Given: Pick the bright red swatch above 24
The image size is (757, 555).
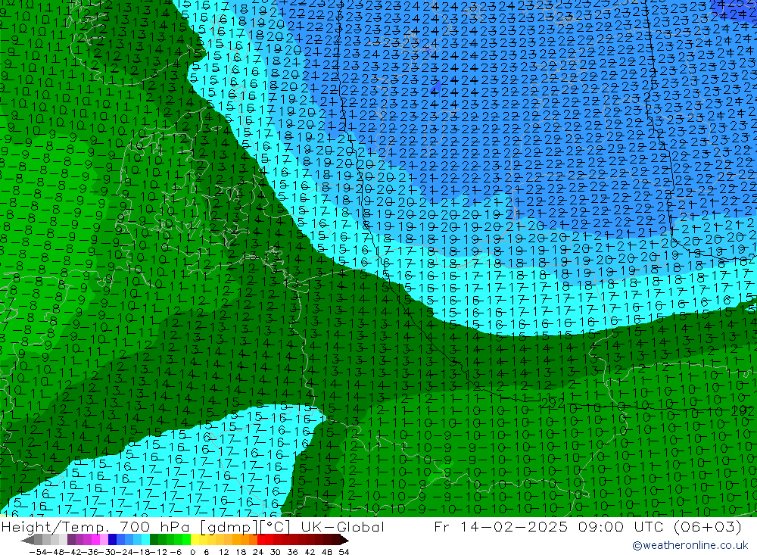Looking at the screenshot, I should 261,540.
